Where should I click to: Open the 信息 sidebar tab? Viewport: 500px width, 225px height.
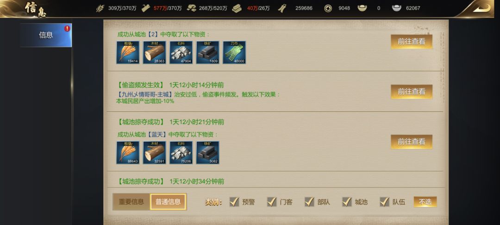tap(45, 35)
